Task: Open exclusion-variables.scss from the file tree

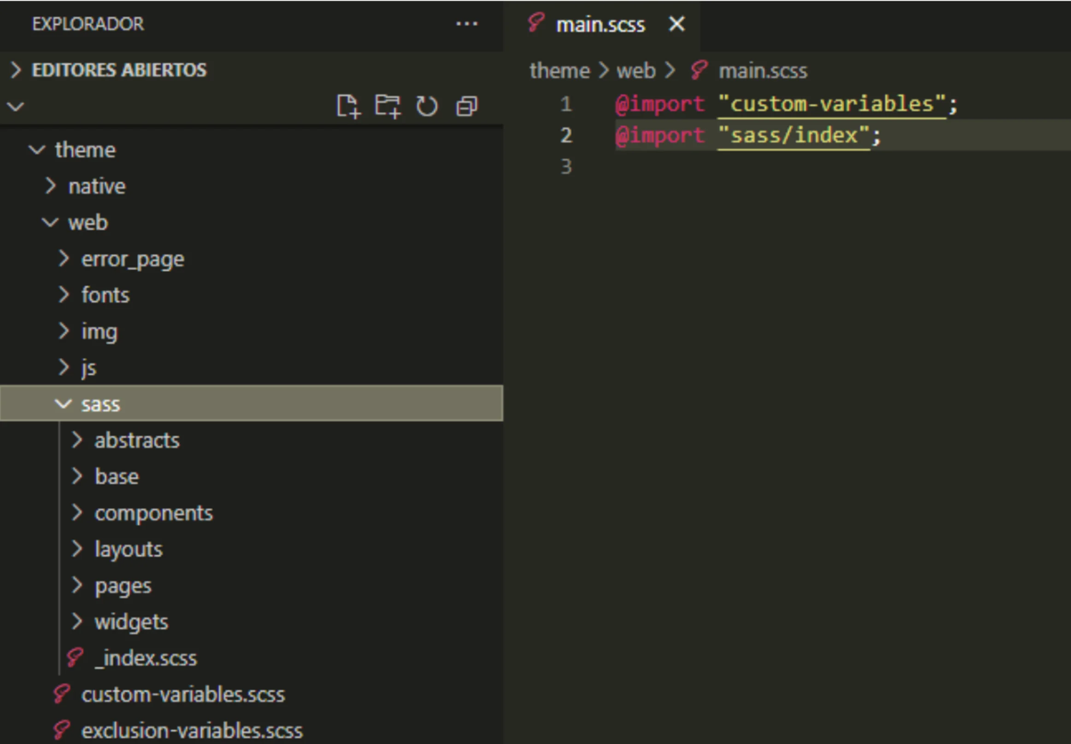Action: point(192,731)
